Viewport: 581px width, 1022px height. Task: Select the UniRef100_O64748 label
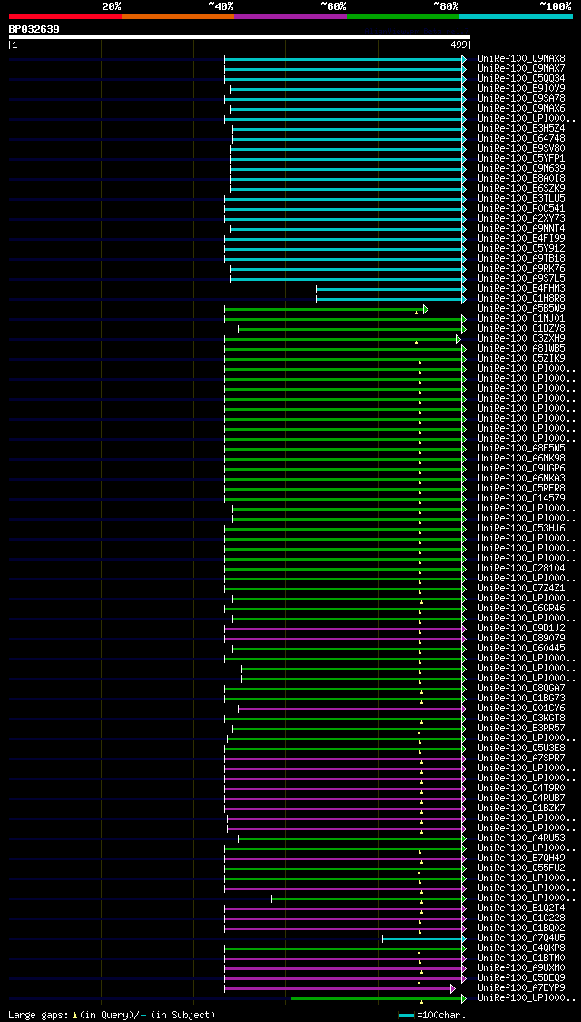coord(521,139)
